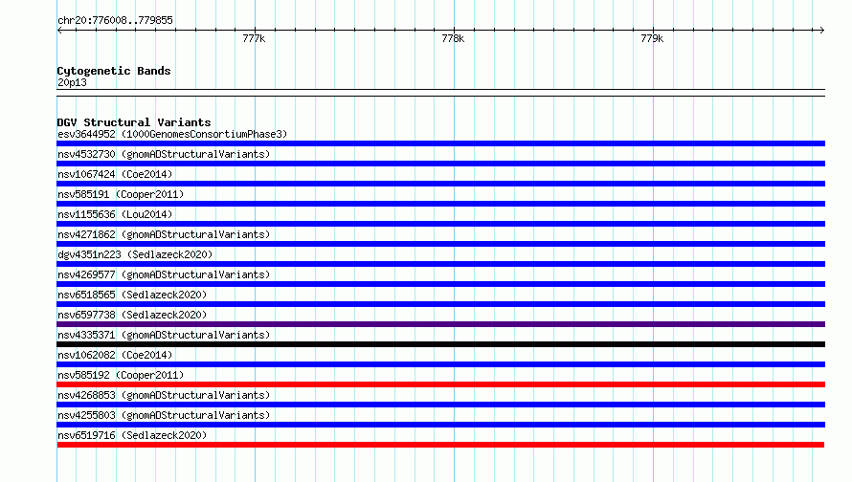Viewport: 852px width, 482px height.
Task: Click the nsv1155636 blue variant bar
Action: (x=440, y=224)
